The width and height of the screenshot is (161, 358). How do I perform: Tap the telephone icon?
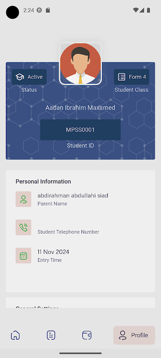pos(24,227)
